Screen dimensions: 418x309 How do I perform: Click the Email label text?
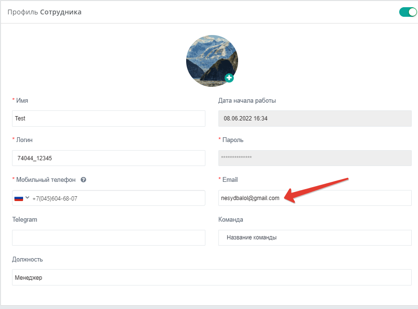click(230, 180)
